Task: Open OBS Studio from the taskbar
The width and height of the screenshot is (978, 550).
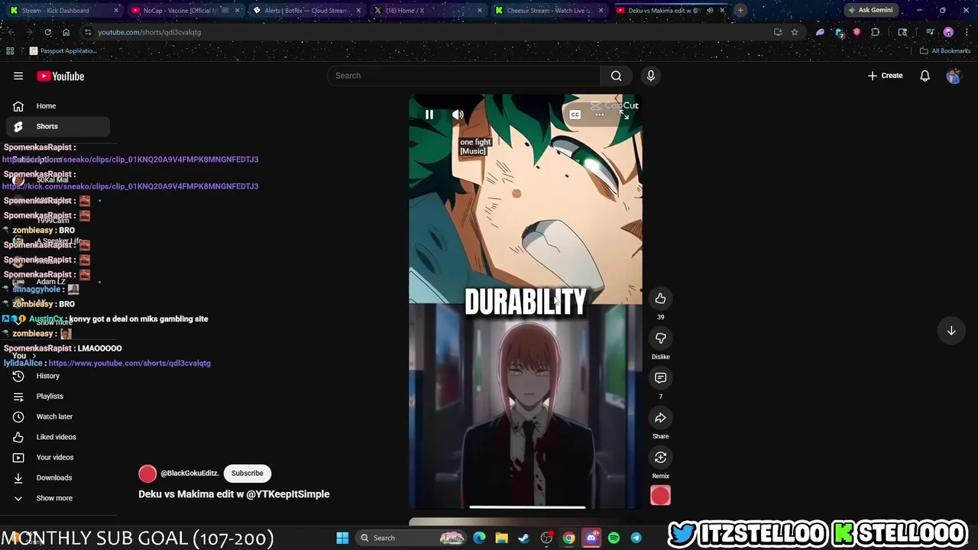Action: (x=546, y=538)
